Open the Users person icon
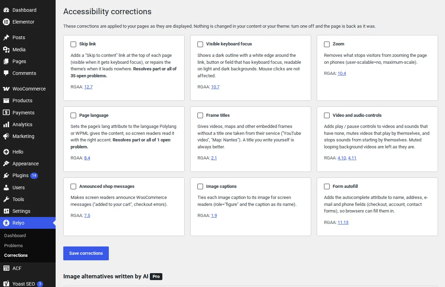 tap(6, 188)
